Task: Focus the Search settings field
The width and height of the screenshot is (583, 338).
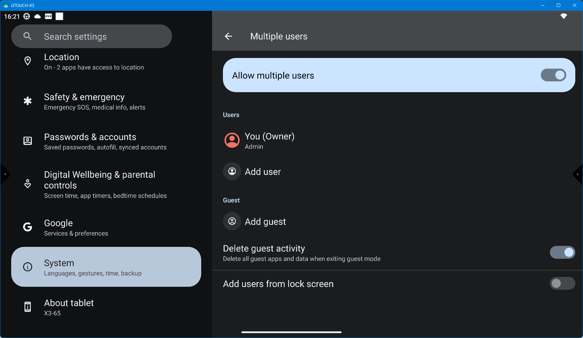Action: 98,37
